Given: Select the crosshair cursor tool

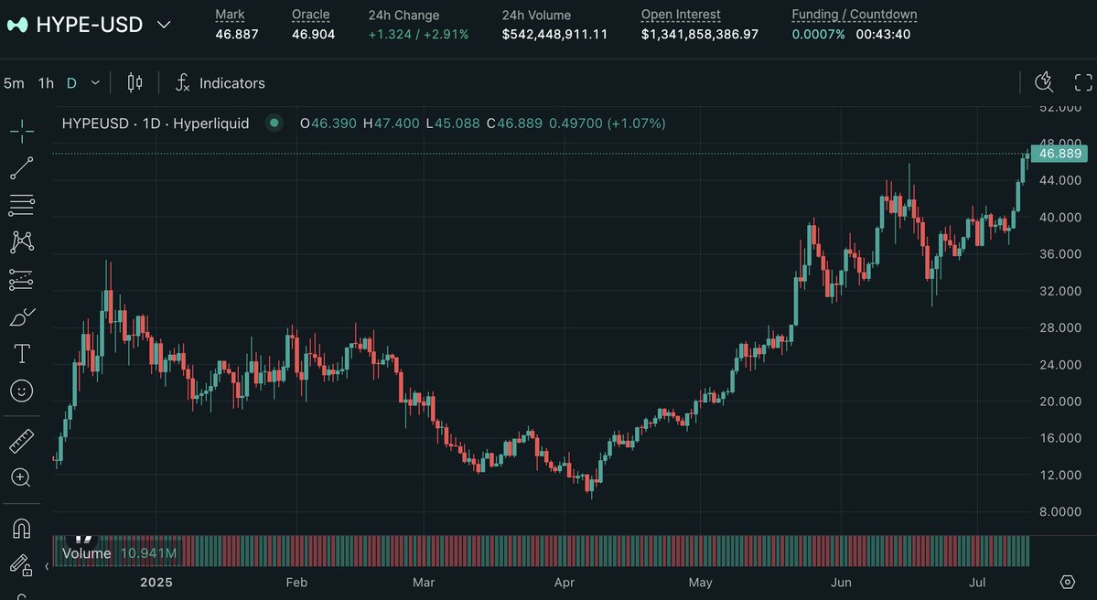Looking at the screenshot, I should click(22, 131).
